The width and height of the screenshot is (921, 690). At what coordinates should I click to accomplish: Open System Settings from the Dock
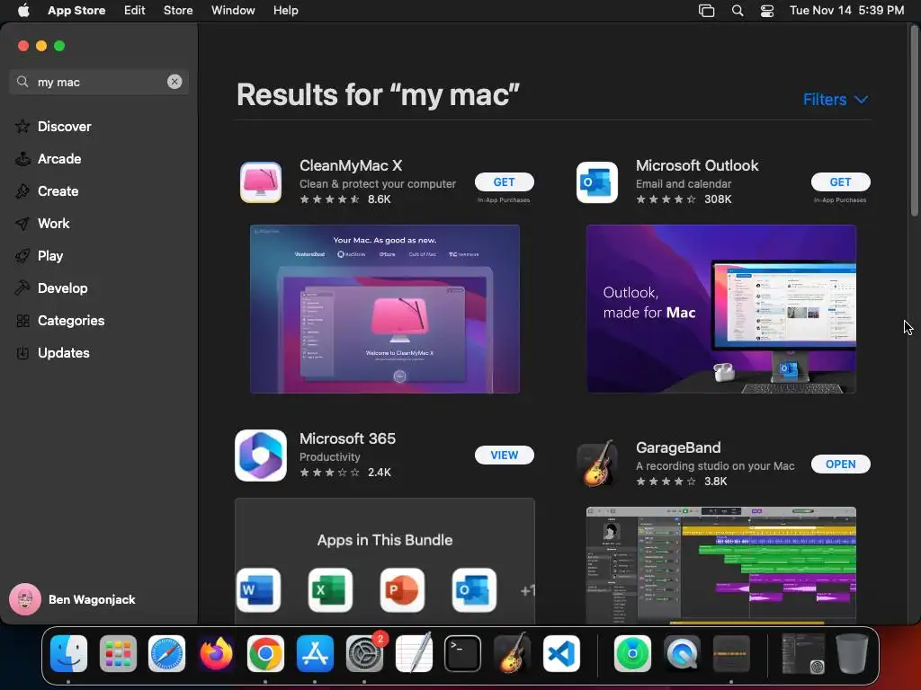click(x=364, y=653)
